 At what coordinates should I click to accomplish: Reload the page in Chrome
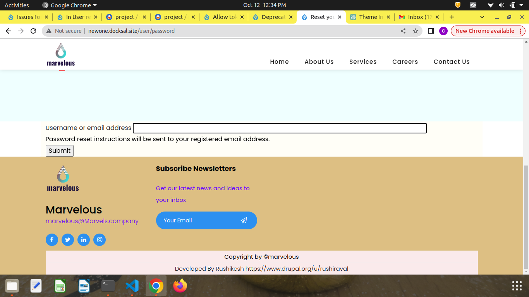pos(33,31)
